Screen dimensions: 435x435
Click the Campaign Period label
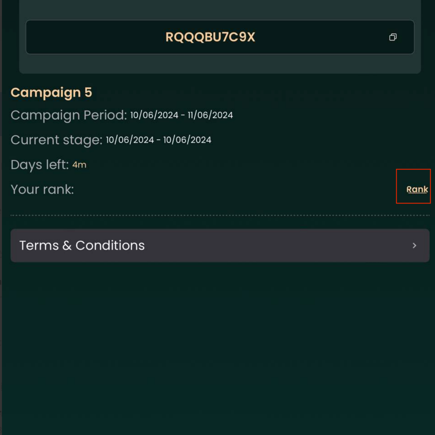(69, 115)
